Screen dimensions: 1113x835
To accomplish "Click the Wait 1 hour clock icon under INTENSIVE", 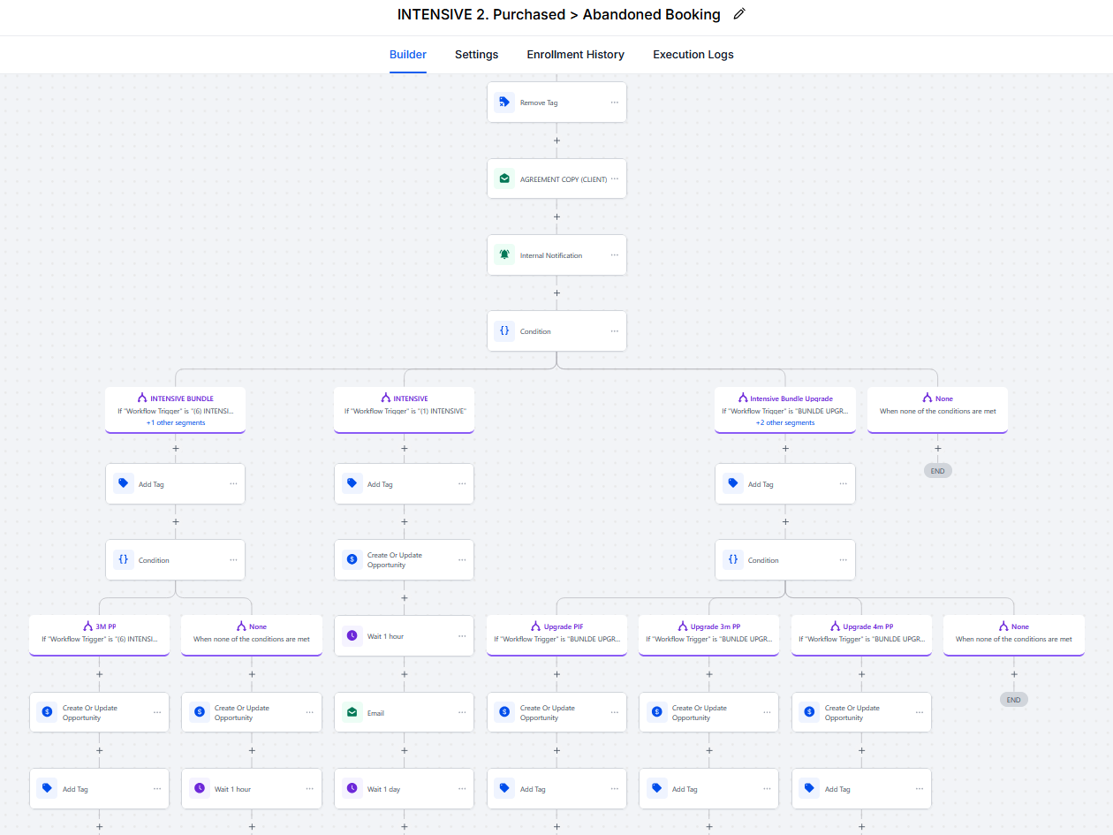I will click(352, 636).
